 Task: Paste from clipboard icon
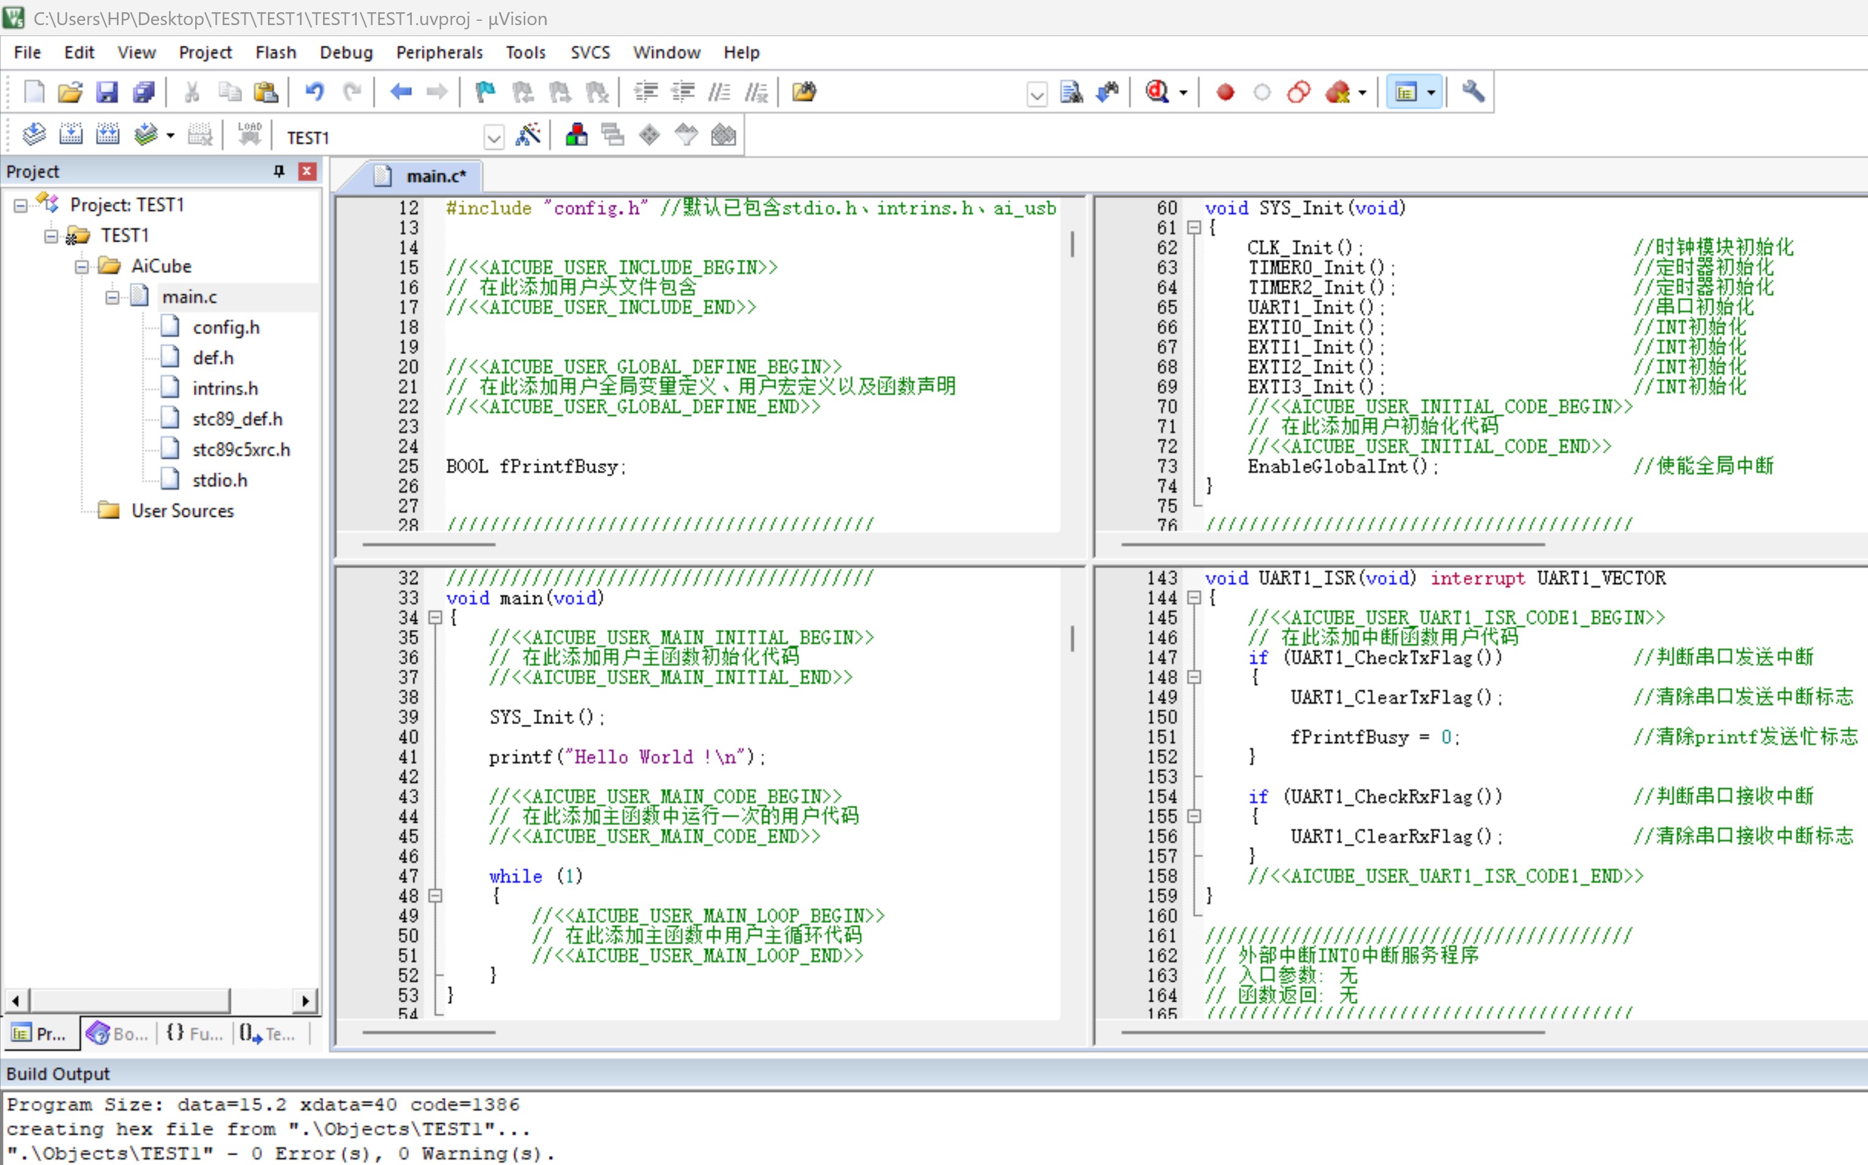coord(265,92)
